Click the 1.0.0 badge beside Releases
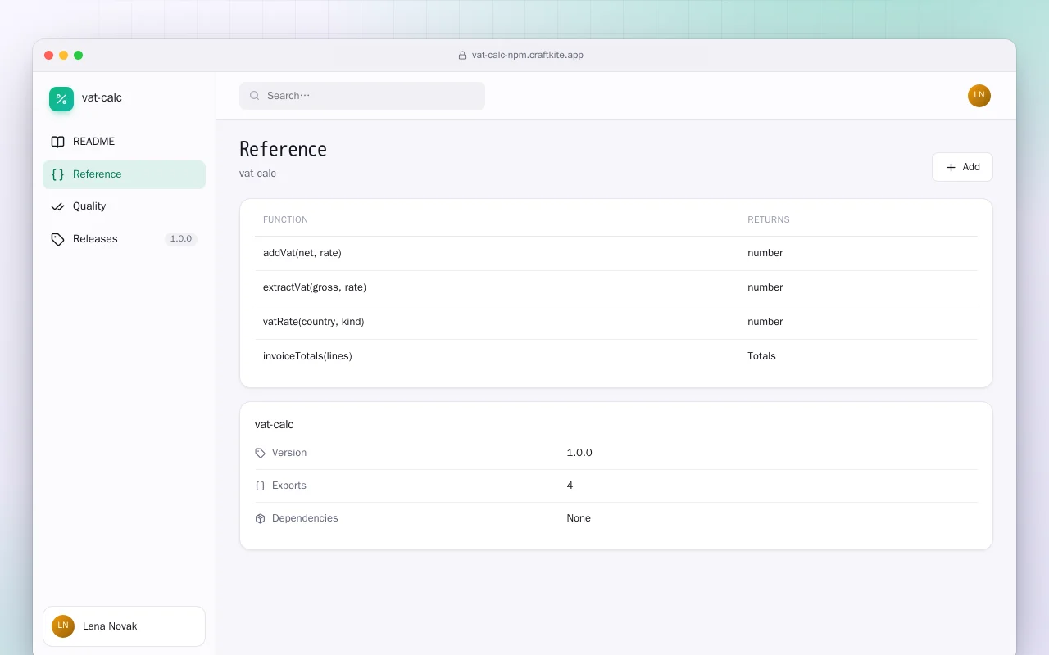The width and height of the screenshot is (1049, 655). (181, 239)
